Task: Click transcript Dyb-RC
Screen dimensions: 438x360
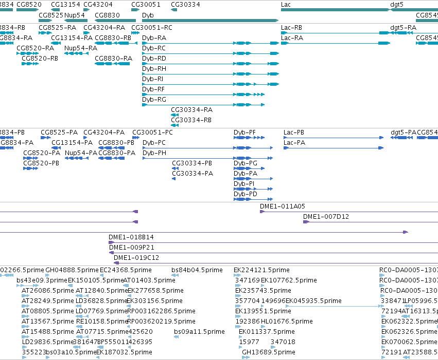Action: click(x=154, y=48)
